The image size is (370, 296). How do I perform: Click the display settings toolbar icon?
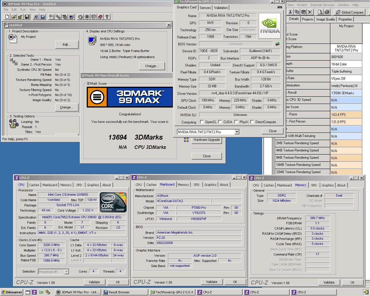click(x=71, y=17)
